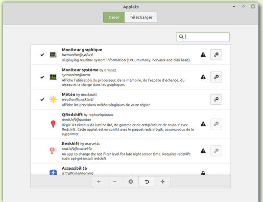Open settings for Météo applet
Viewport: 263px width, 202px height.
(216, 99)
